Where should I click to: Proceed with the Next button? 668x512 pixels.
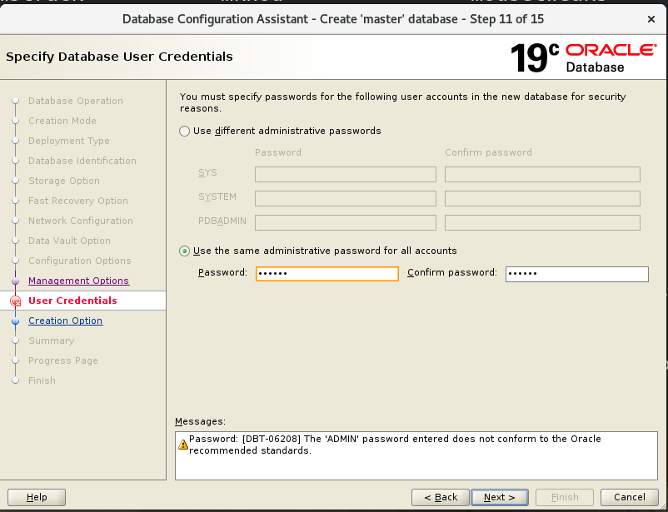[x=500, y=497]
